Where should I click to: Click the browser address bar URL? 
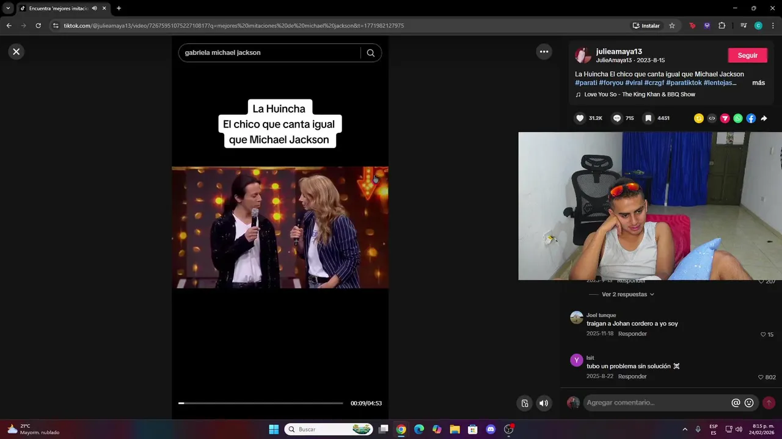tap(233, 26)
